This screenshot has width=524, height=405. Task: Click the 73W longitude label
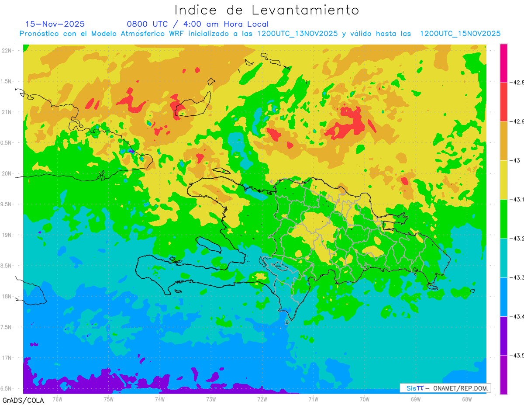click(211, 398)
